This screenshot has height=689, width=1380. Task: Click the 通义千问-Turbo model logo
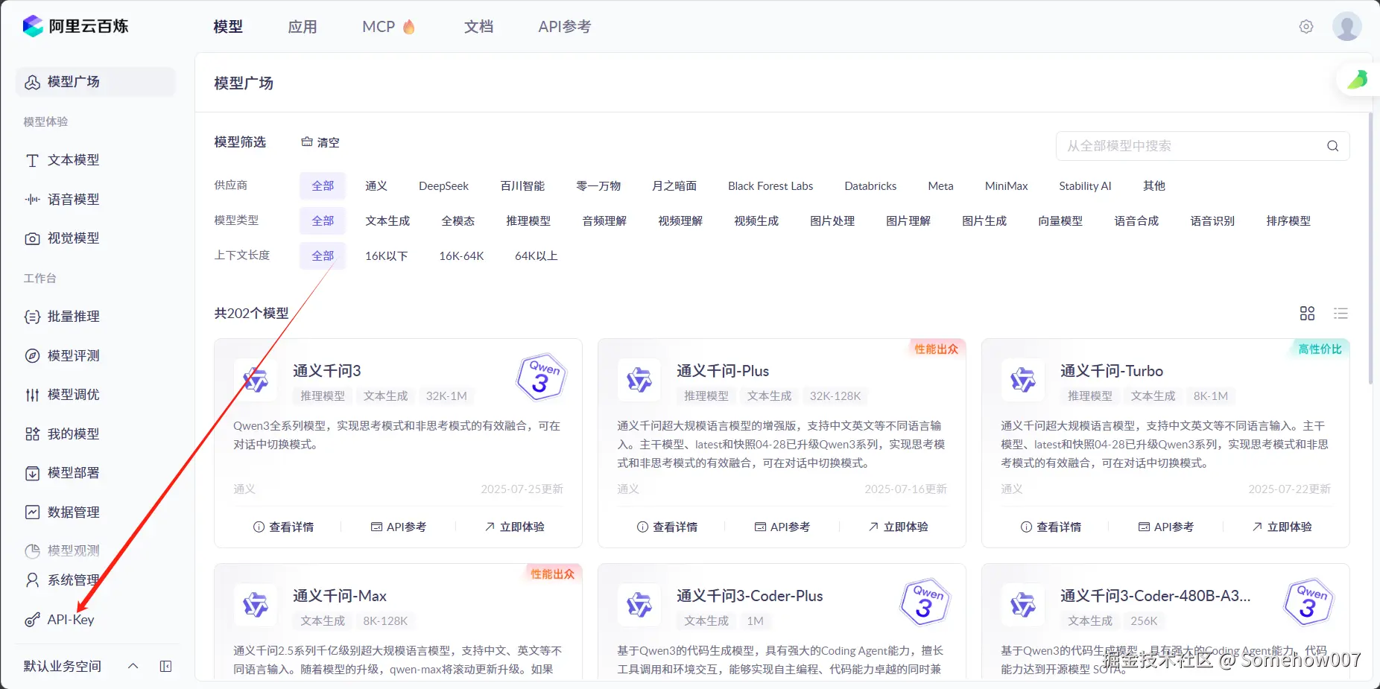coord(1022,380)
